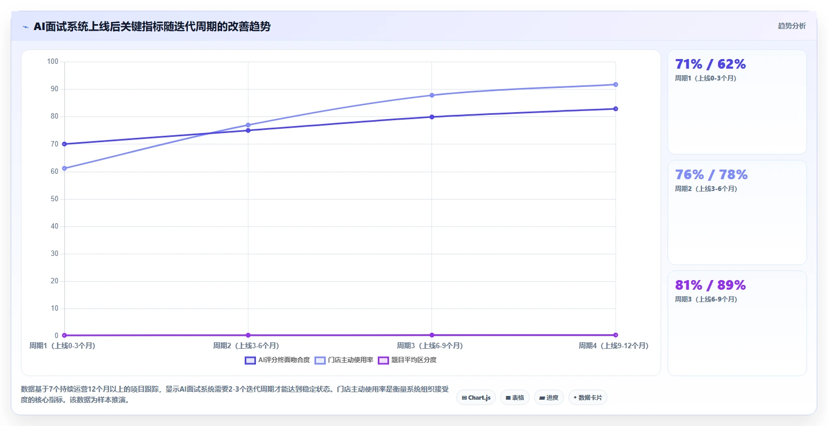Click AI评分终面吻合度 data point at 周期1
Image resolution: width=828 pixels, height=426 pixels.
point(64,144)
